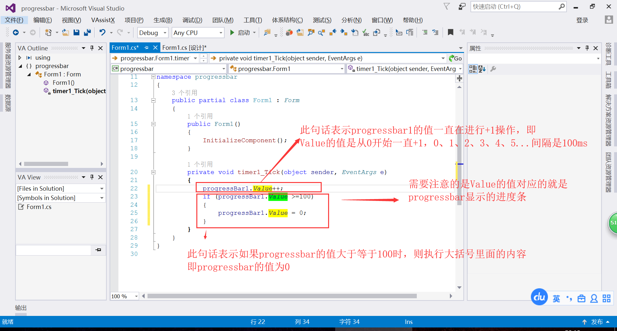Click the Find in Files icon
This screenshot has width=617, height=331.
tap(267, 32)
